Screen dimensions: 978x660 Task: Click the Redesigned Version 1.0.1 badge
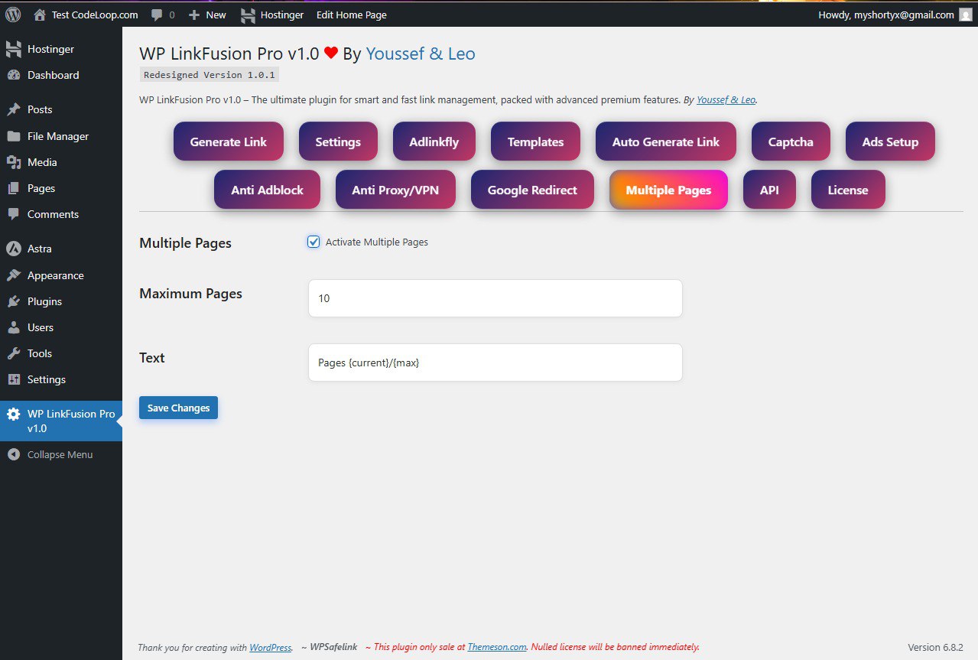(x=210, y=75)
